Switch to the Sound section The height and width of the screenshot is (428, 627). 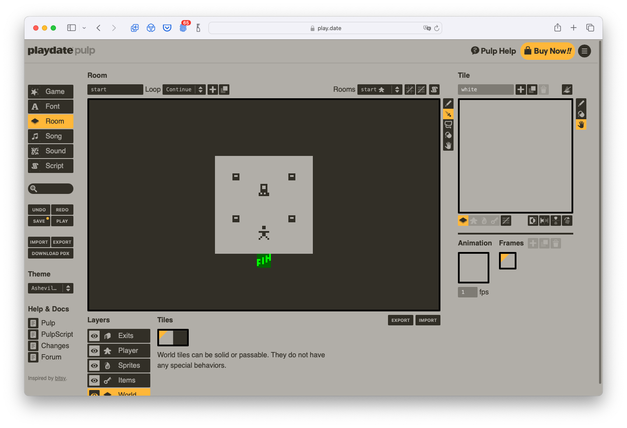tap(51, 151)
